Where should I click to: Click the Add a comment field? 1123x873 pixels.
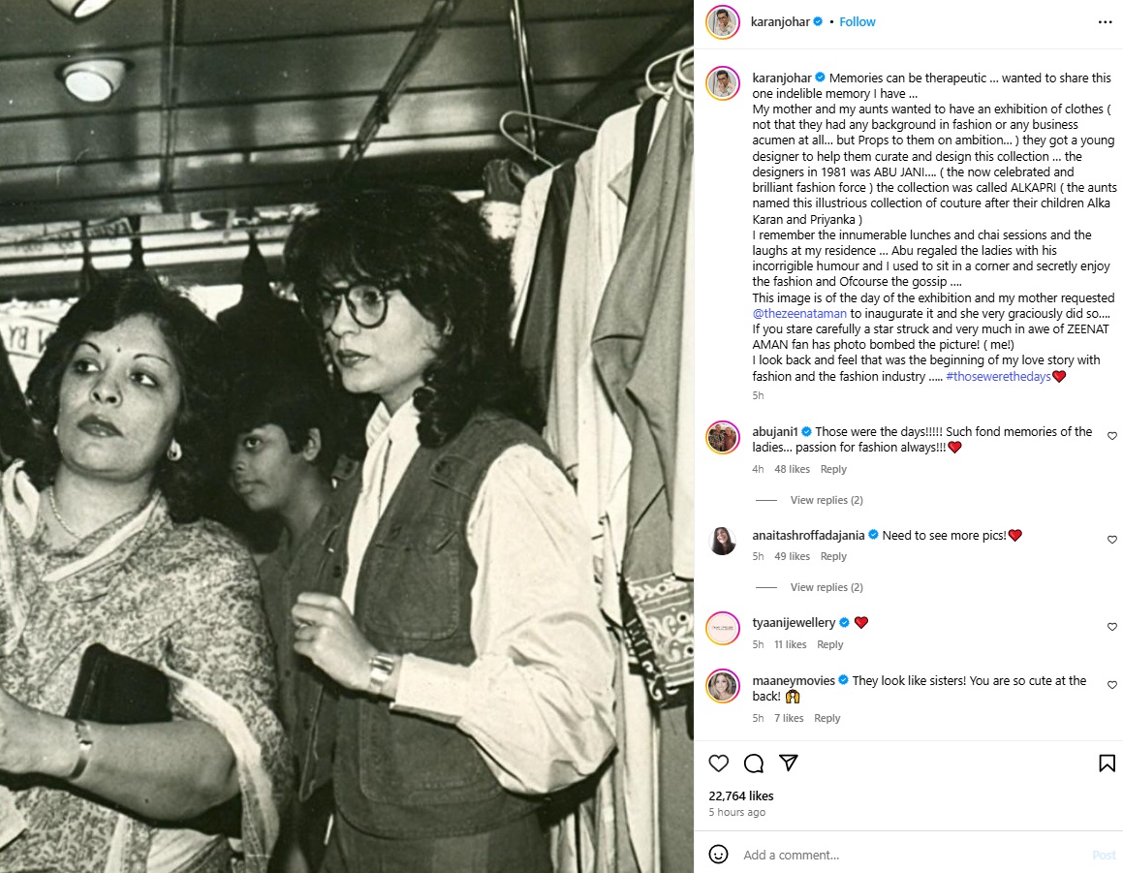coord(910,856)
